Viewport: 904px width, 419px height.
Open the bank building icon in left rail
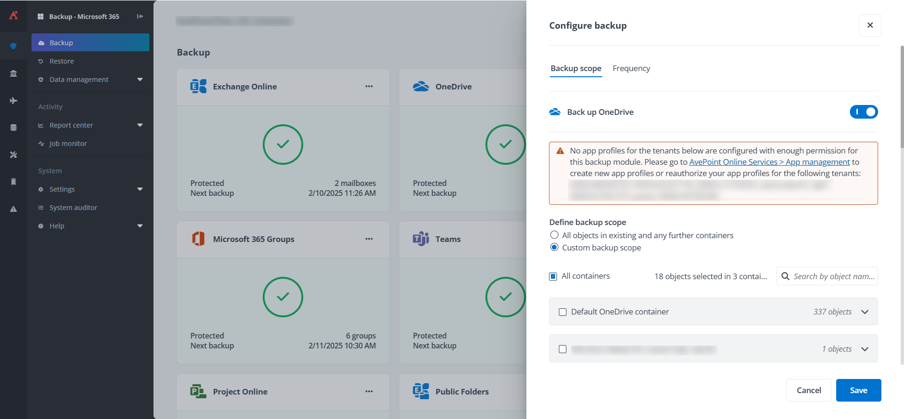click(14, 73)
